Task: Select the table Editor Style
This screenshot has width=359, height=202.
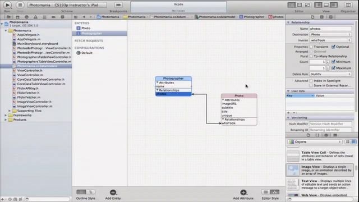Action: (265, 192)
